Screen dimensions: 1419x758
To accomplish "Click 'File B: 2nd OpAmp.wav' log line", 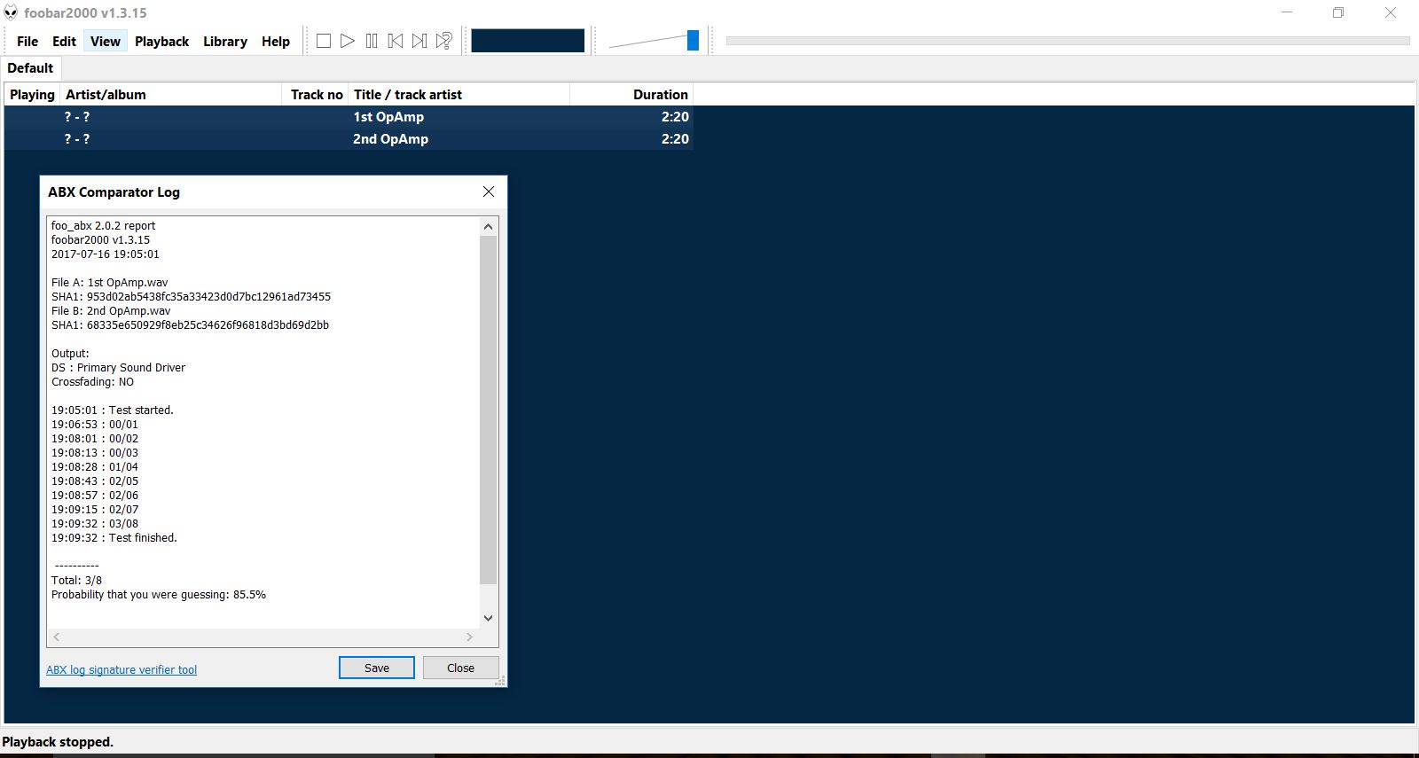I will point(111,311).
